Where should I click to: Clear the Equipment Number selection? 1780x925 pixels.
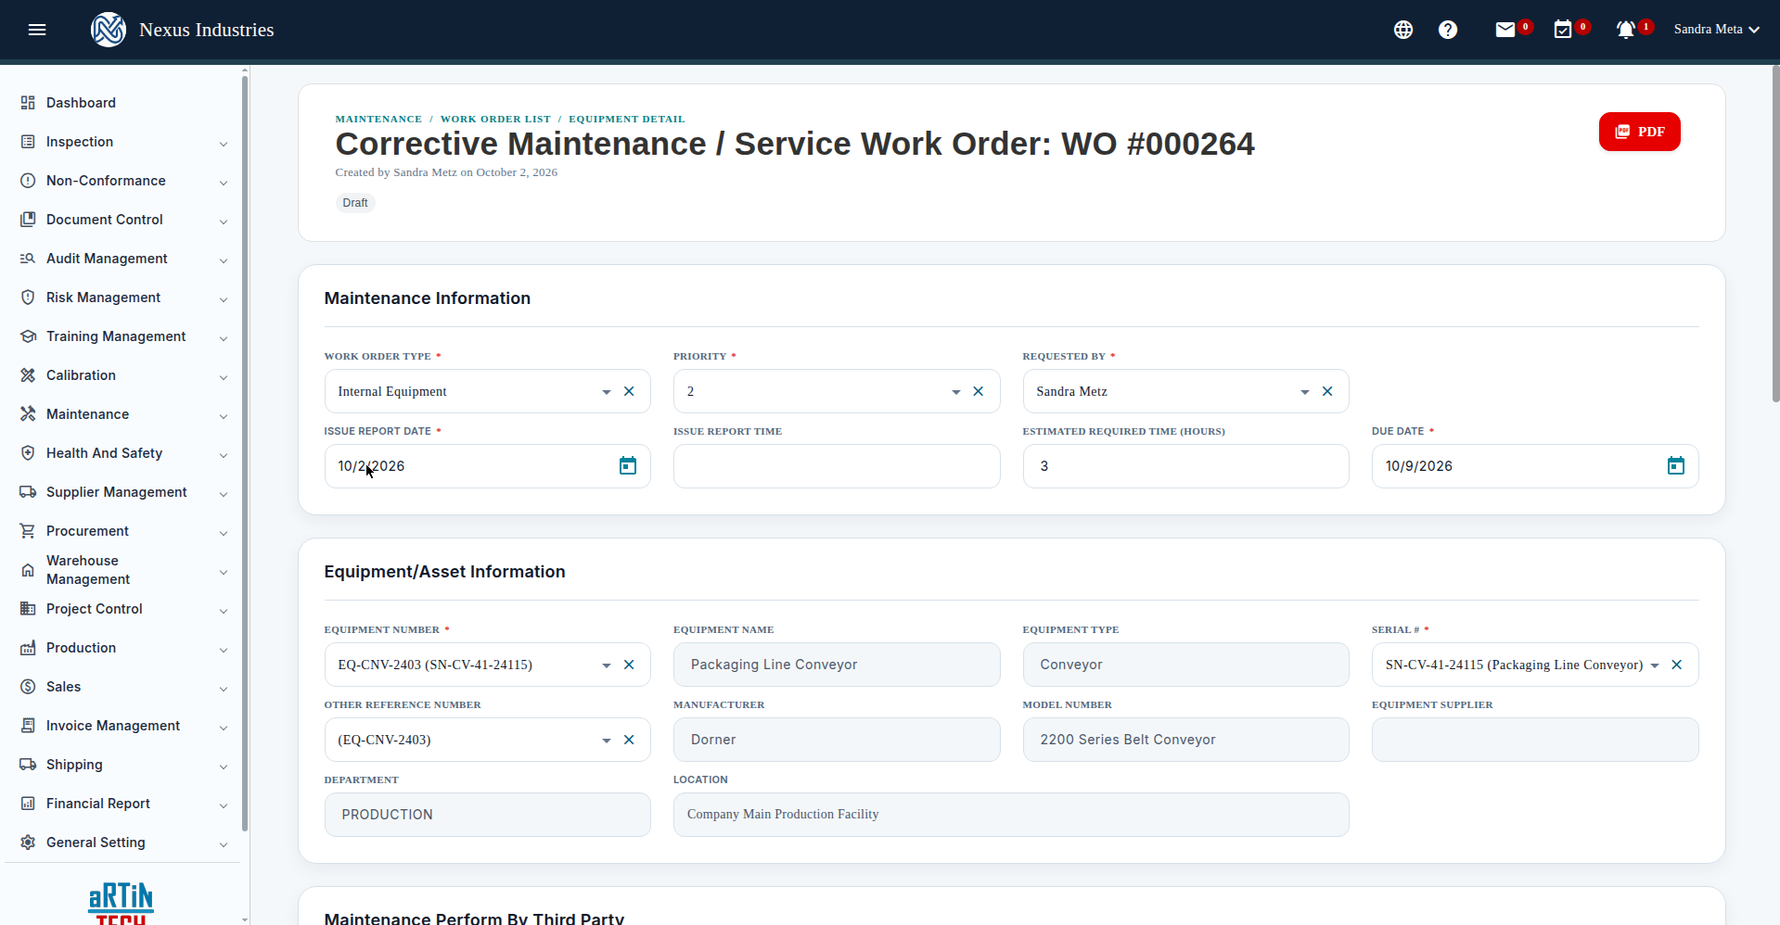[629, 665]
